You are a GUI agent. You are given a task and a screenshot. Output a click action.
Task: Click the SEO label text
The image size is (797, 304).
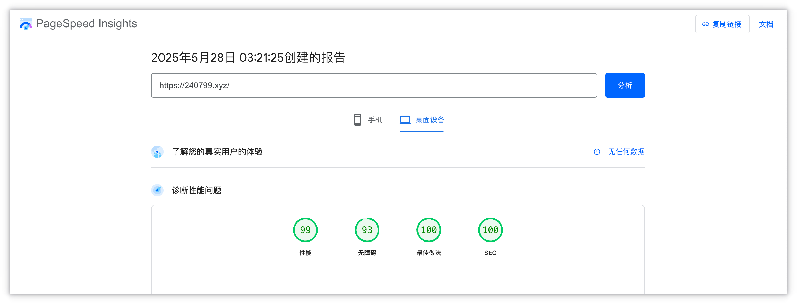[x=490, y=253]
